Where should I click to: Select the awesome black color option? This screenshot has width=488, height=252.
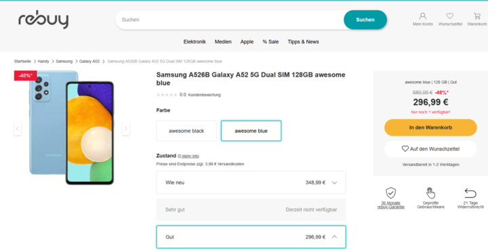(186, 131)
